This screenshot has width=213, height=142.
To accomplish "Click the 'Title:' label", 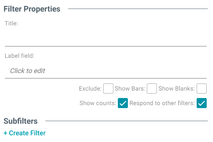I will [x=12, y=23].
